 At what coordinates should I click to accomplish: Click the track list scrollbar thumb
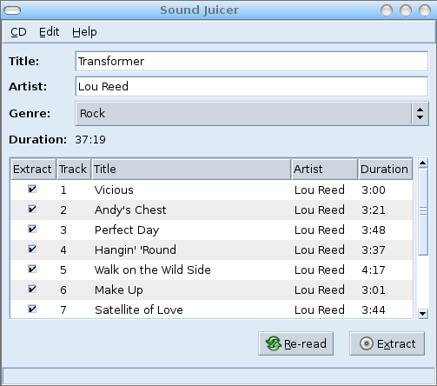[423, 212]
